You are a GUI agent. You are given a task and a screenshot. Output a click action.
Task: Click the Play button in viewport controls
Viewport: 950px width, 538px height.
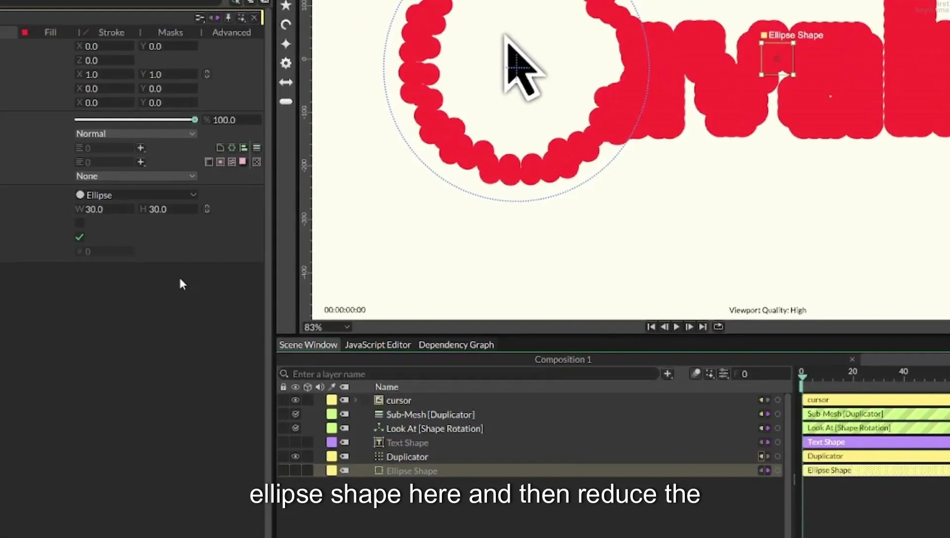click(x=676, y=327)
